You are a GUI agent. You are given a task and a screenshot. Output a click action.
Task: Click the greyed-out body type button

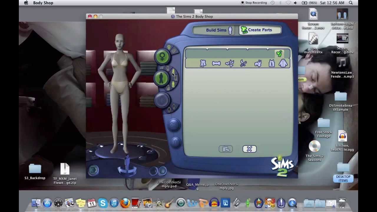(162, 100)
